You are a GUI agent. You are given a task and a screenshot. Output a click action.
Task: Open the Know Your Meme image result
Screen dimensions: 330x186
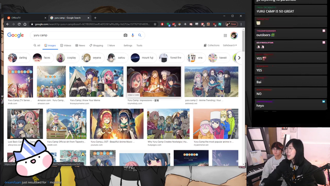pyautogui.click(x=96, y=82)
